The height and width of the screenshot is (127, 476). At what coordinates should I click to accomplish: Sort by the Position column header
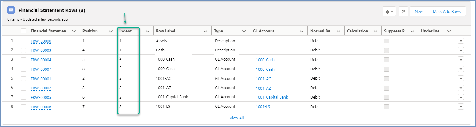coord(90,31)
